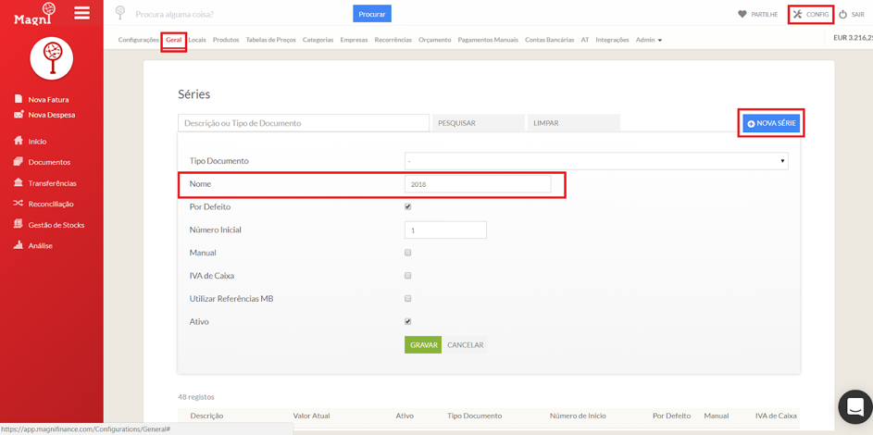Viewport: 873px width, 435px height.
Task: Focus the top search field
Action: (242, 13)
